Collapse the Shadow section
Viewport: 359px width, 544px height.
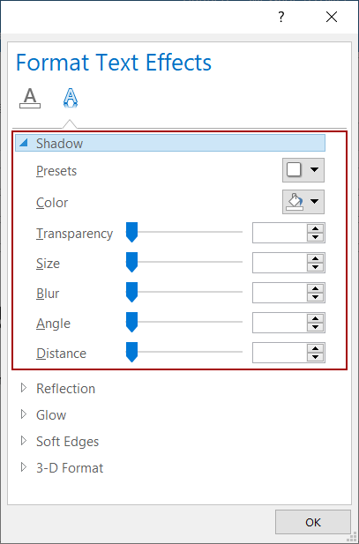tap(170, 143)
